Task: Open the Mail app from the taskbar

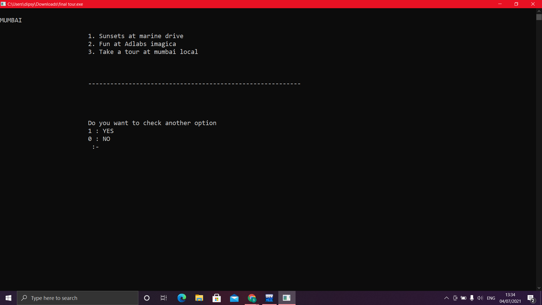Action: [x=234, y=298]
